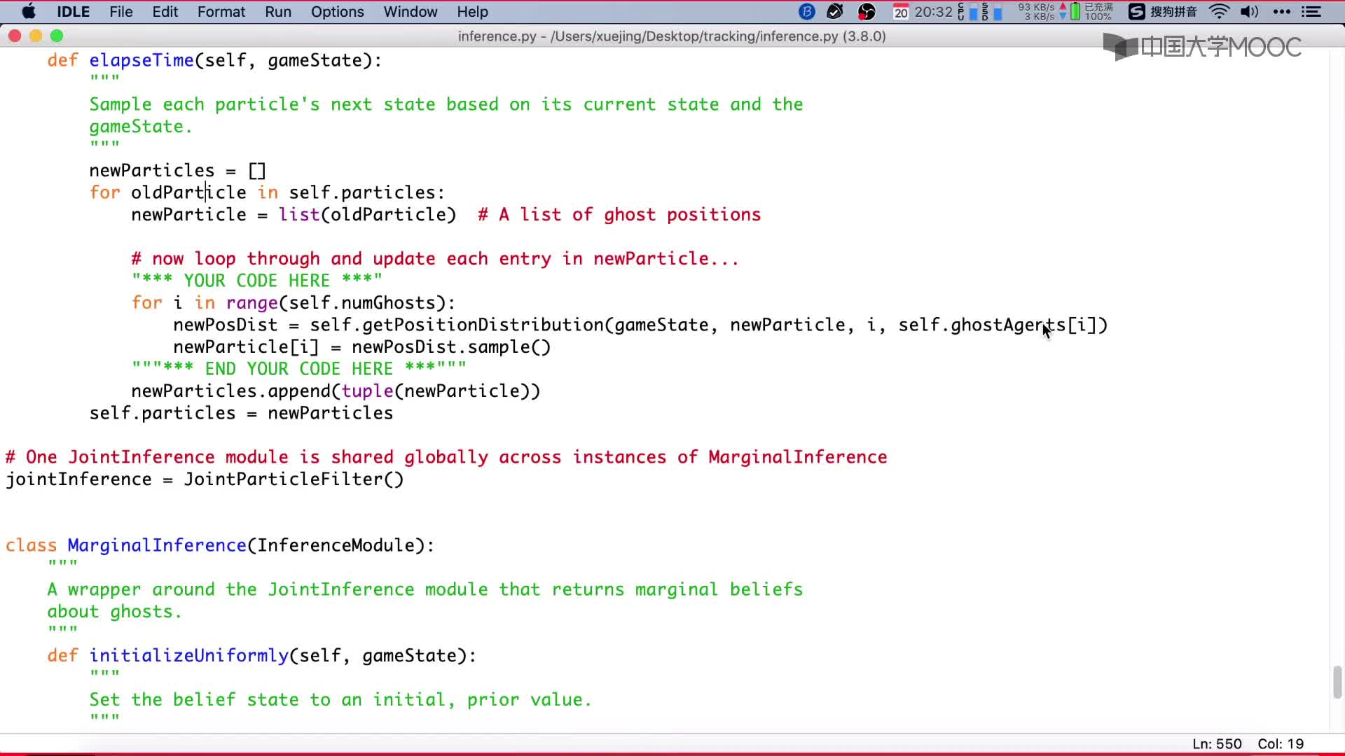
Task: Click the black circular menu bar icon
Action: (835, 12)
